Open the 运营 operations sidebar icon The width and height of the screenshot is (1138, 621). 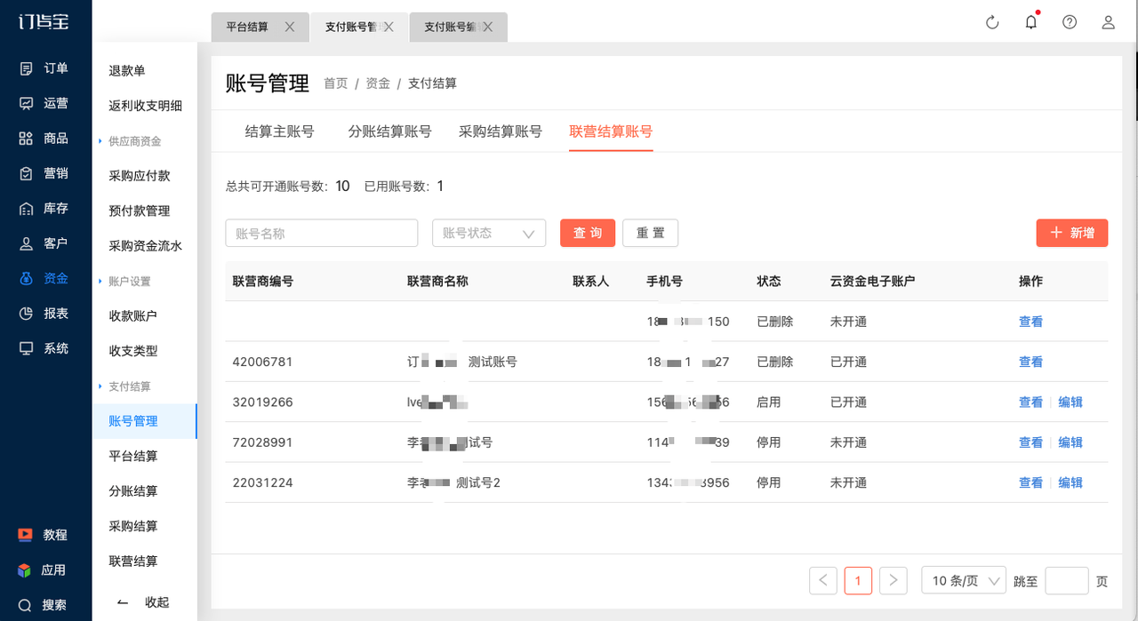pyautogui.click(x=27, y=103)
